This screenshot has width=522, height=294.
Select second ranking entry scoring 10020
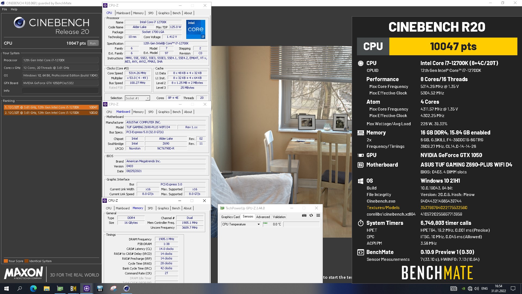pos(51,113)
